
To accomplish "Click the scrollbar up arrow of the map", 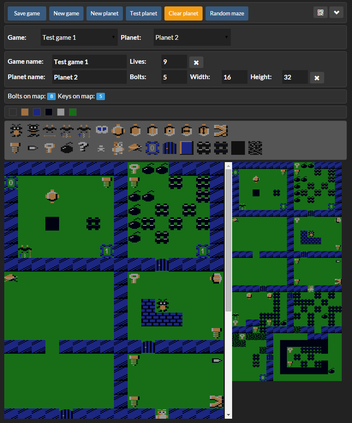I will pos(228,166).
